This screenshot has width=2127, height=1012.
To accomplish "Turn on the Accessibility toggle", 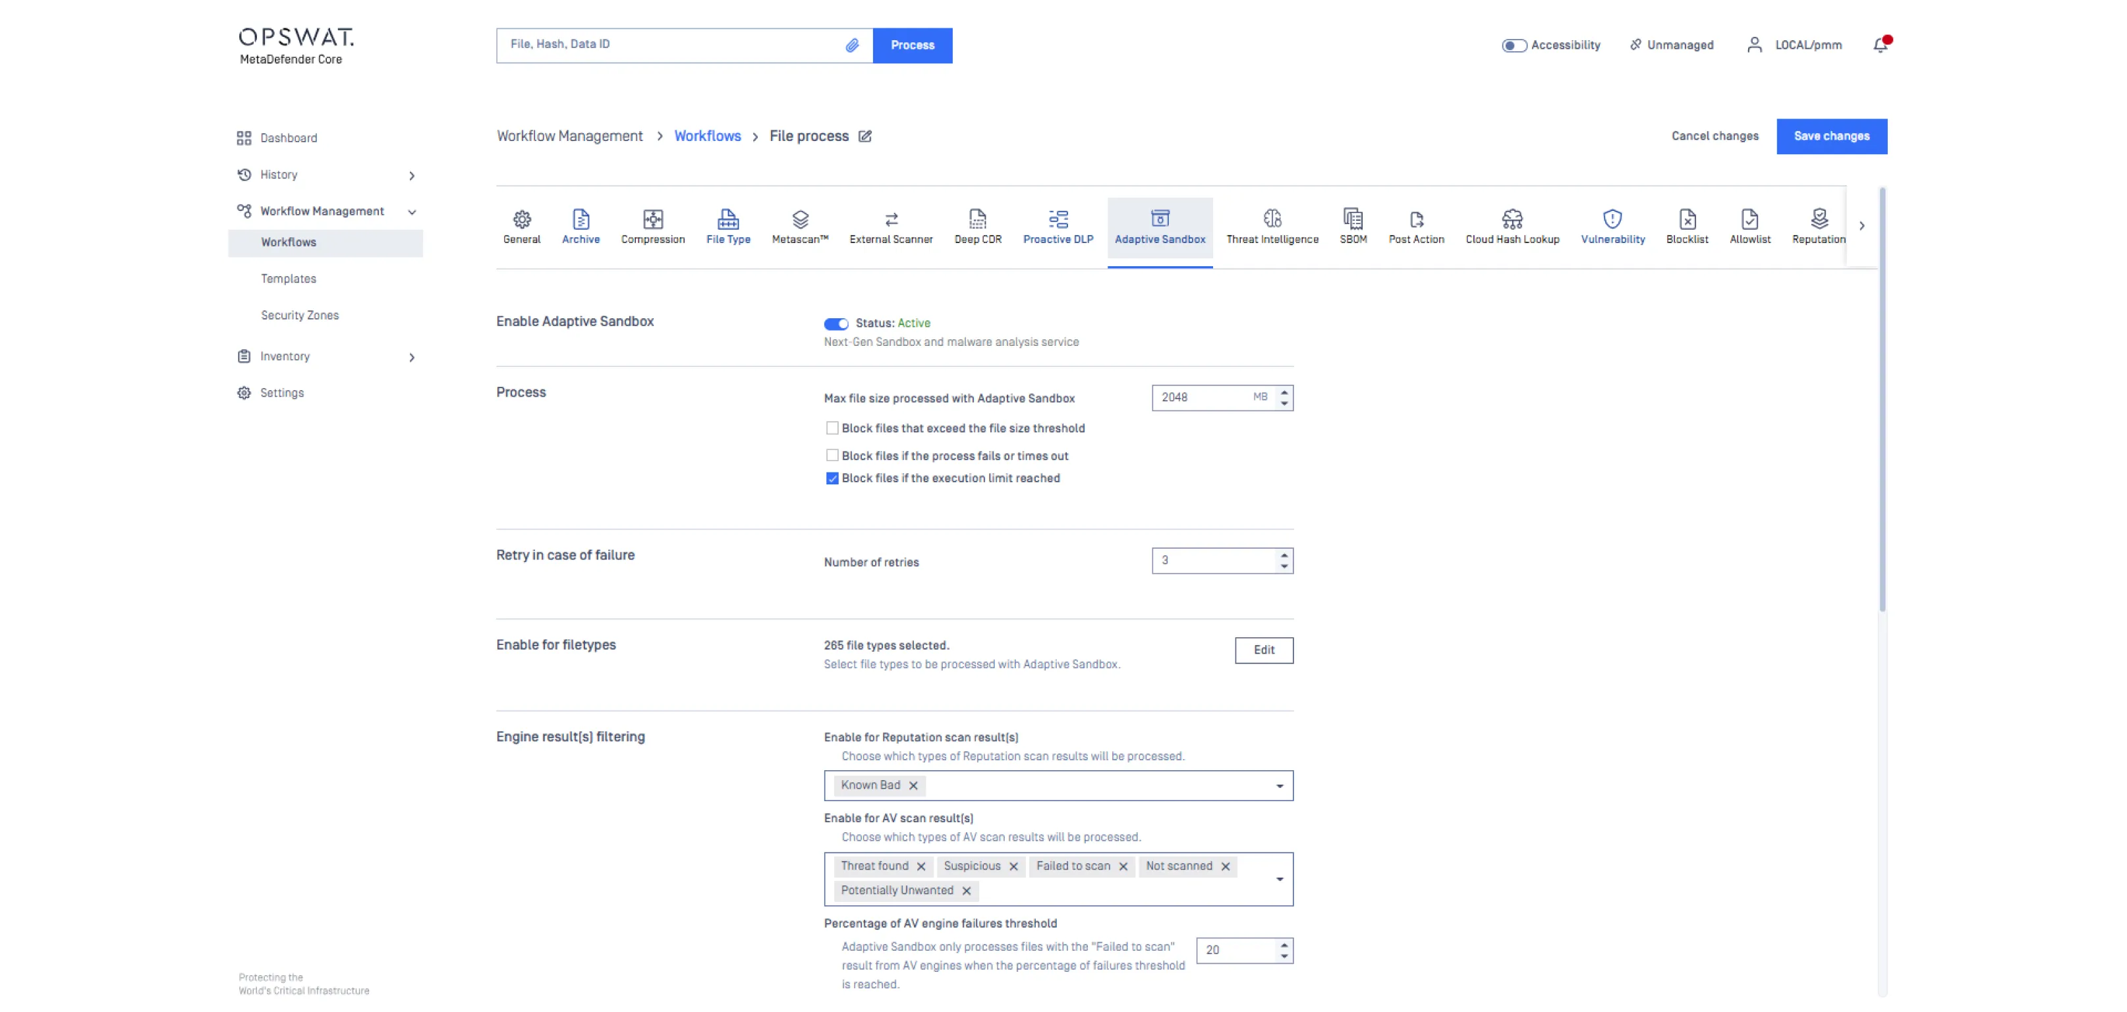I will 1513,45.
